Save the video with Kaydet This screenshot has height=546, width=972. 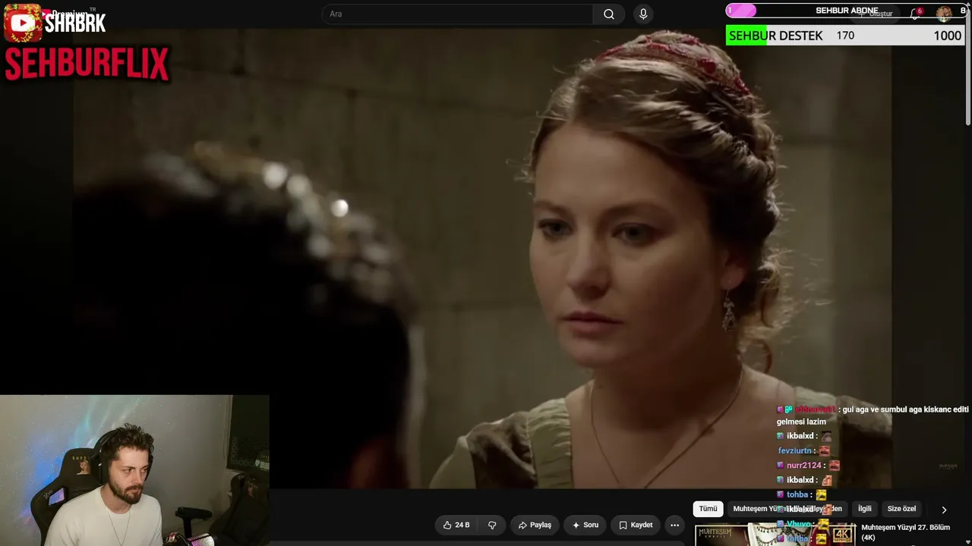[x=636, y=525]
